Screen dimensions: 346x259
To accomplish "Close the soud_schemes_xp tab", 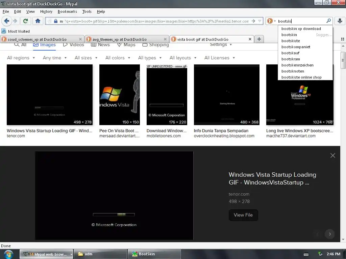I will (80, 39).
